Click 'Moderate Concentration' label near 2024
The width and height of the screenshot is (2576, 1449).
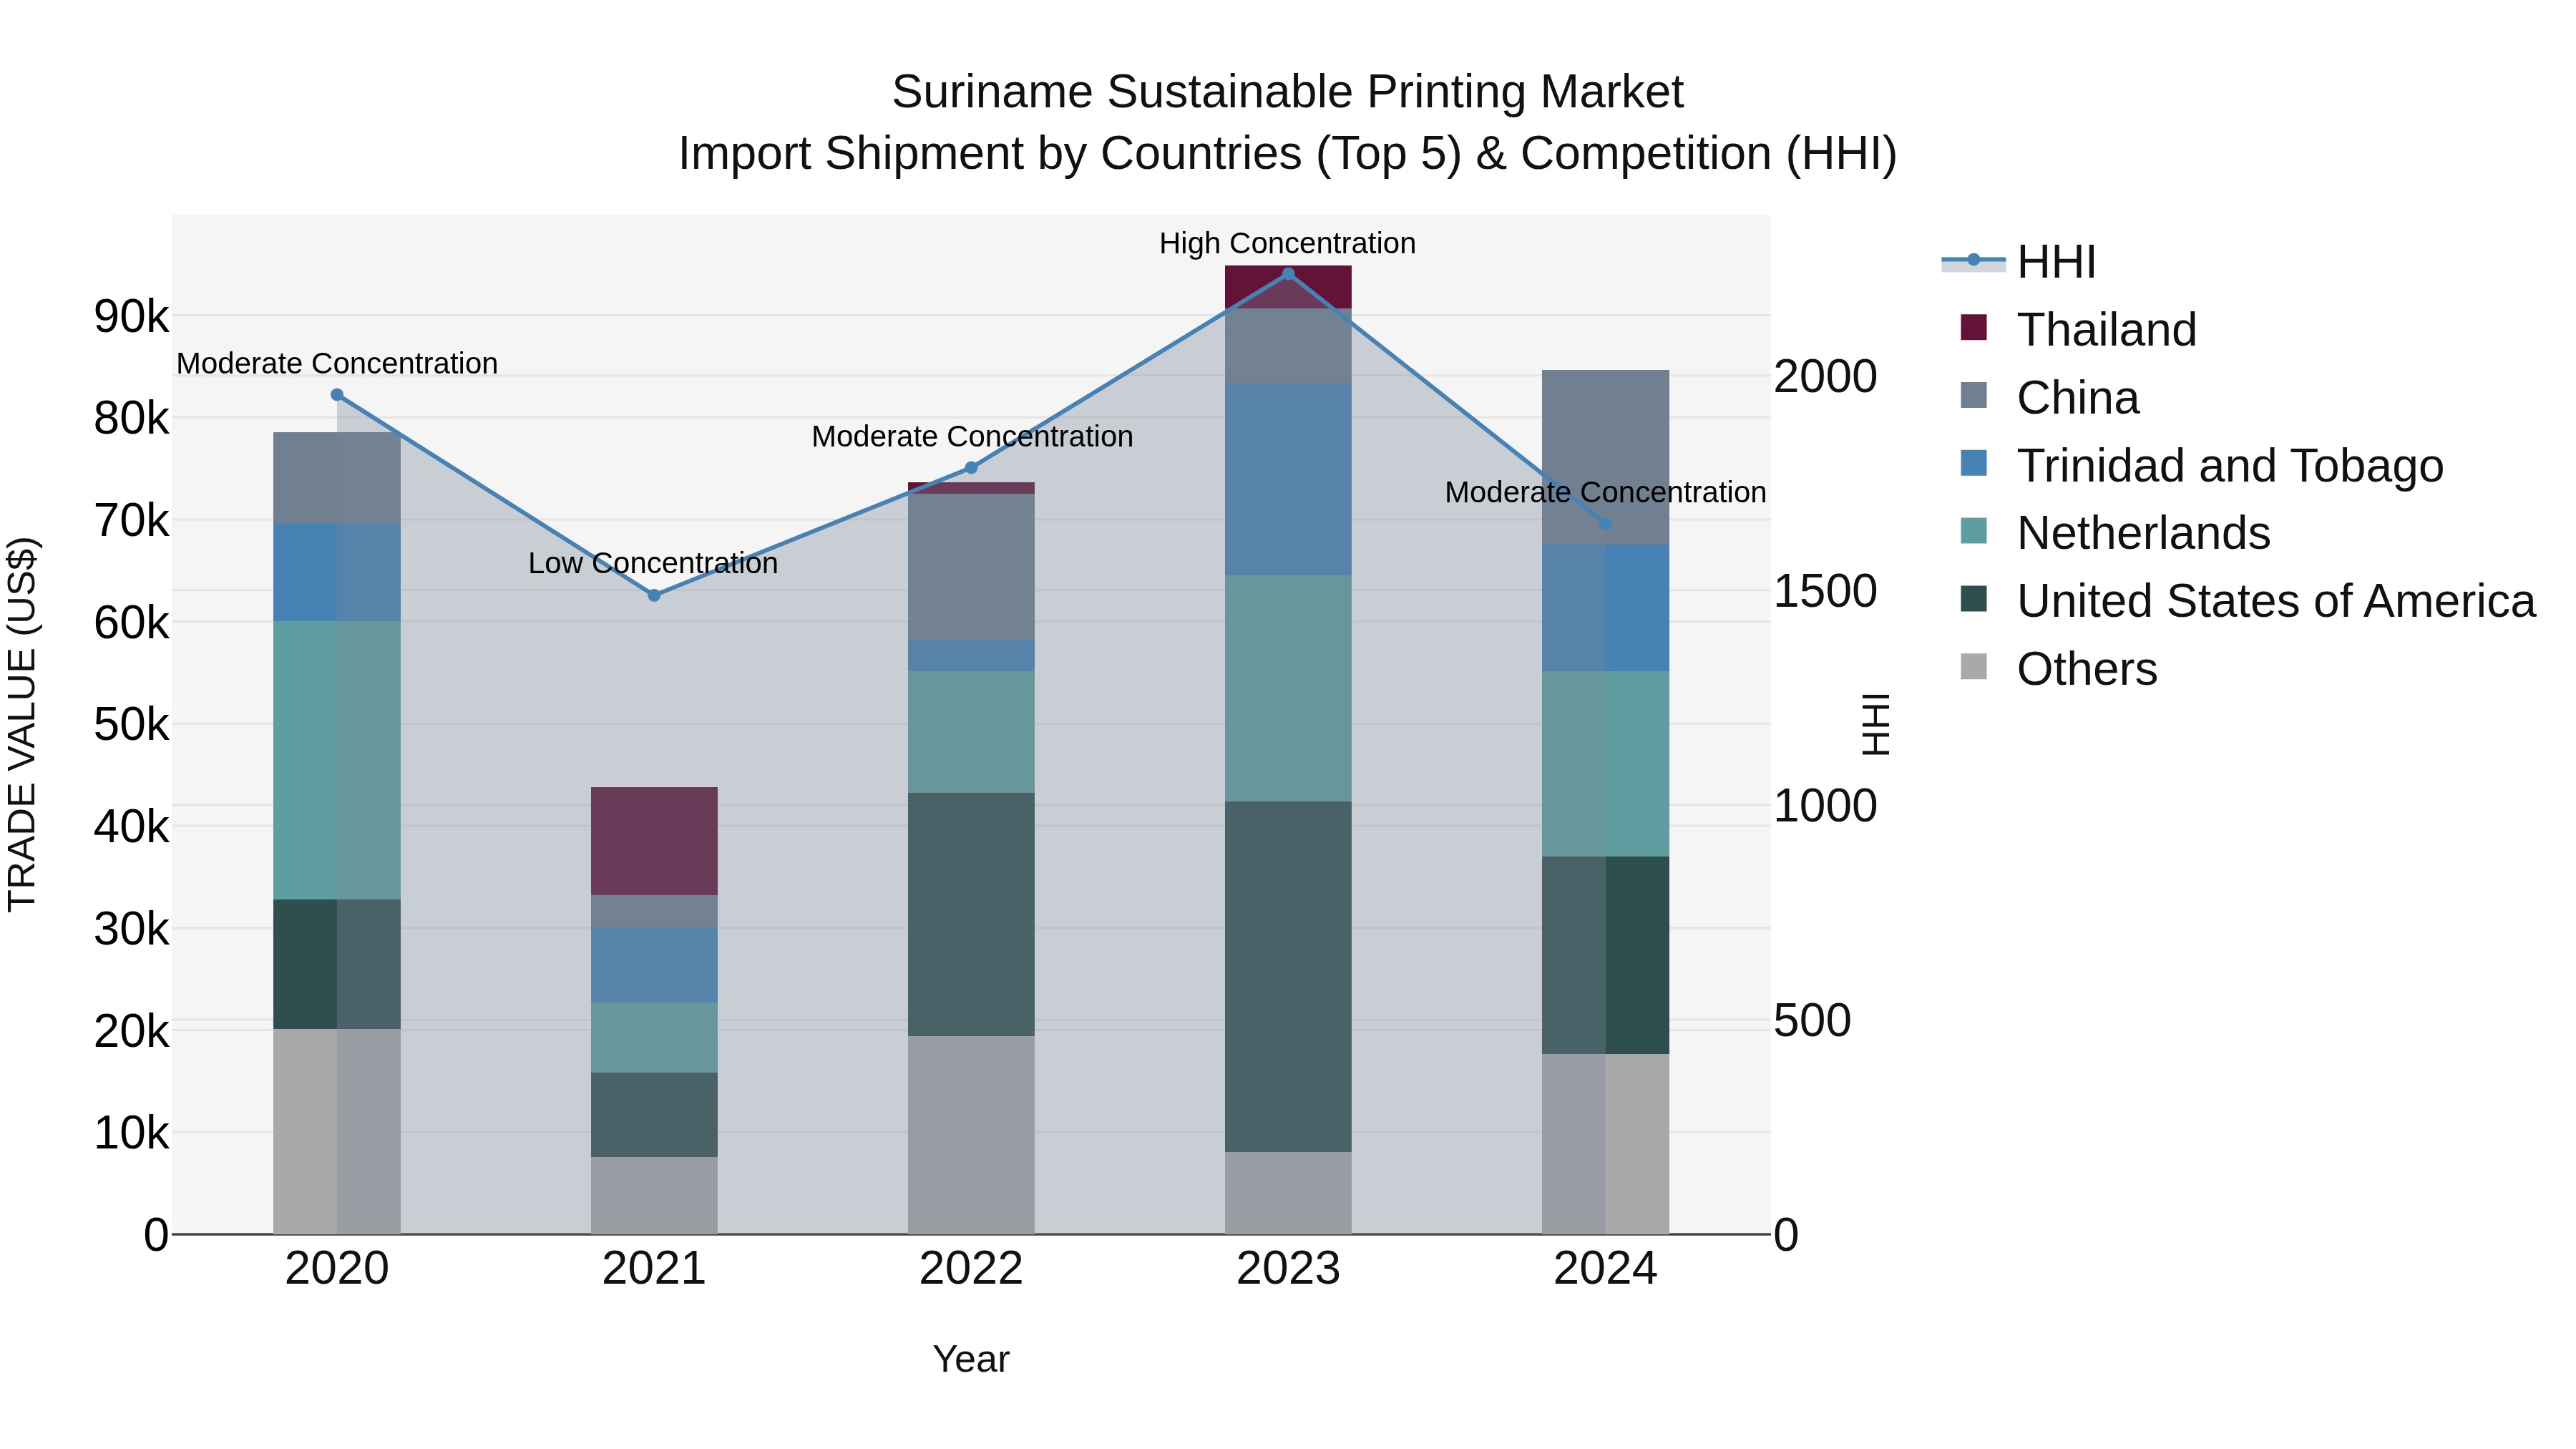point(1605,493)
